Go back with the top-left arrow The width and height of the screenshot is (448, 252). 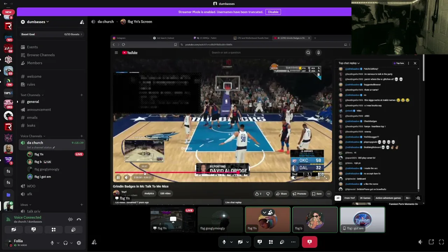[x=5, y=4]
